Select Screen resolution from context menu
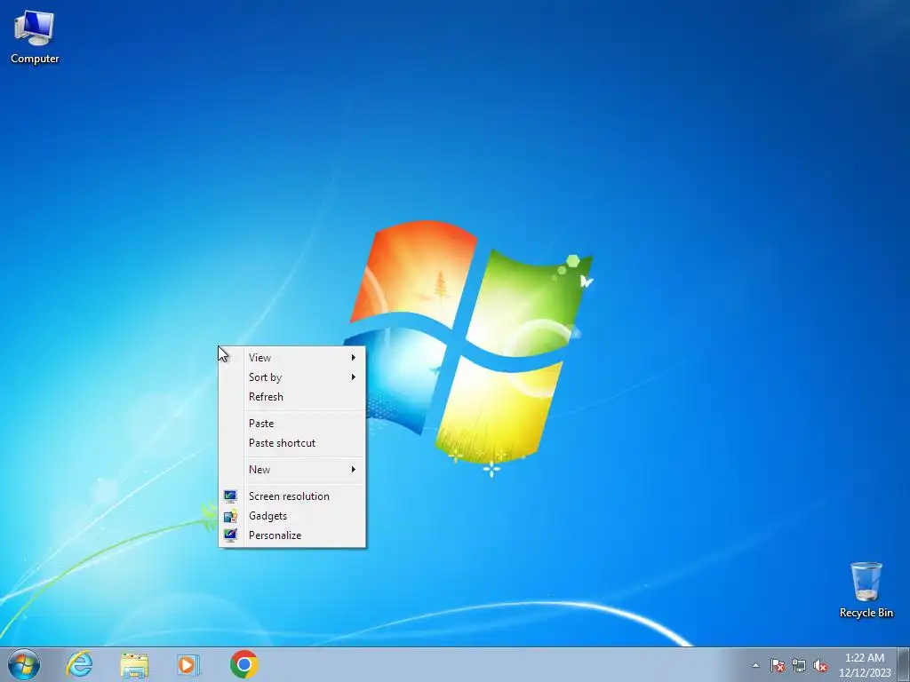Screen dimensions: 910x682 tap(291, 496)
